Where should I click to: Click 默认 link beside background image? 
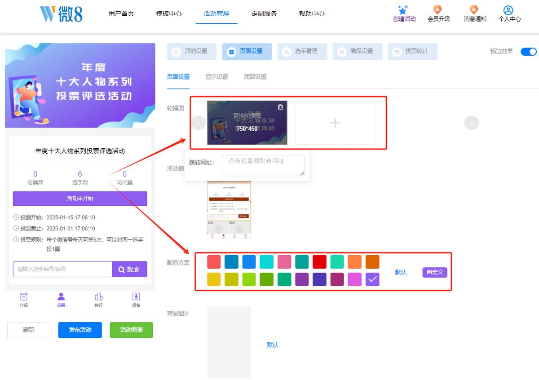coord(273,345)
